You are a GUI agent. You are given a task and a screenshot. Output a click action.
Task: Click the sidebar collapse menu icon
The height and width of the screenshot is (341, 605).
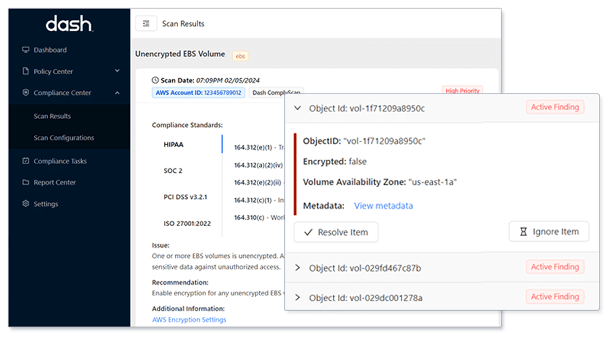[146, 24]
